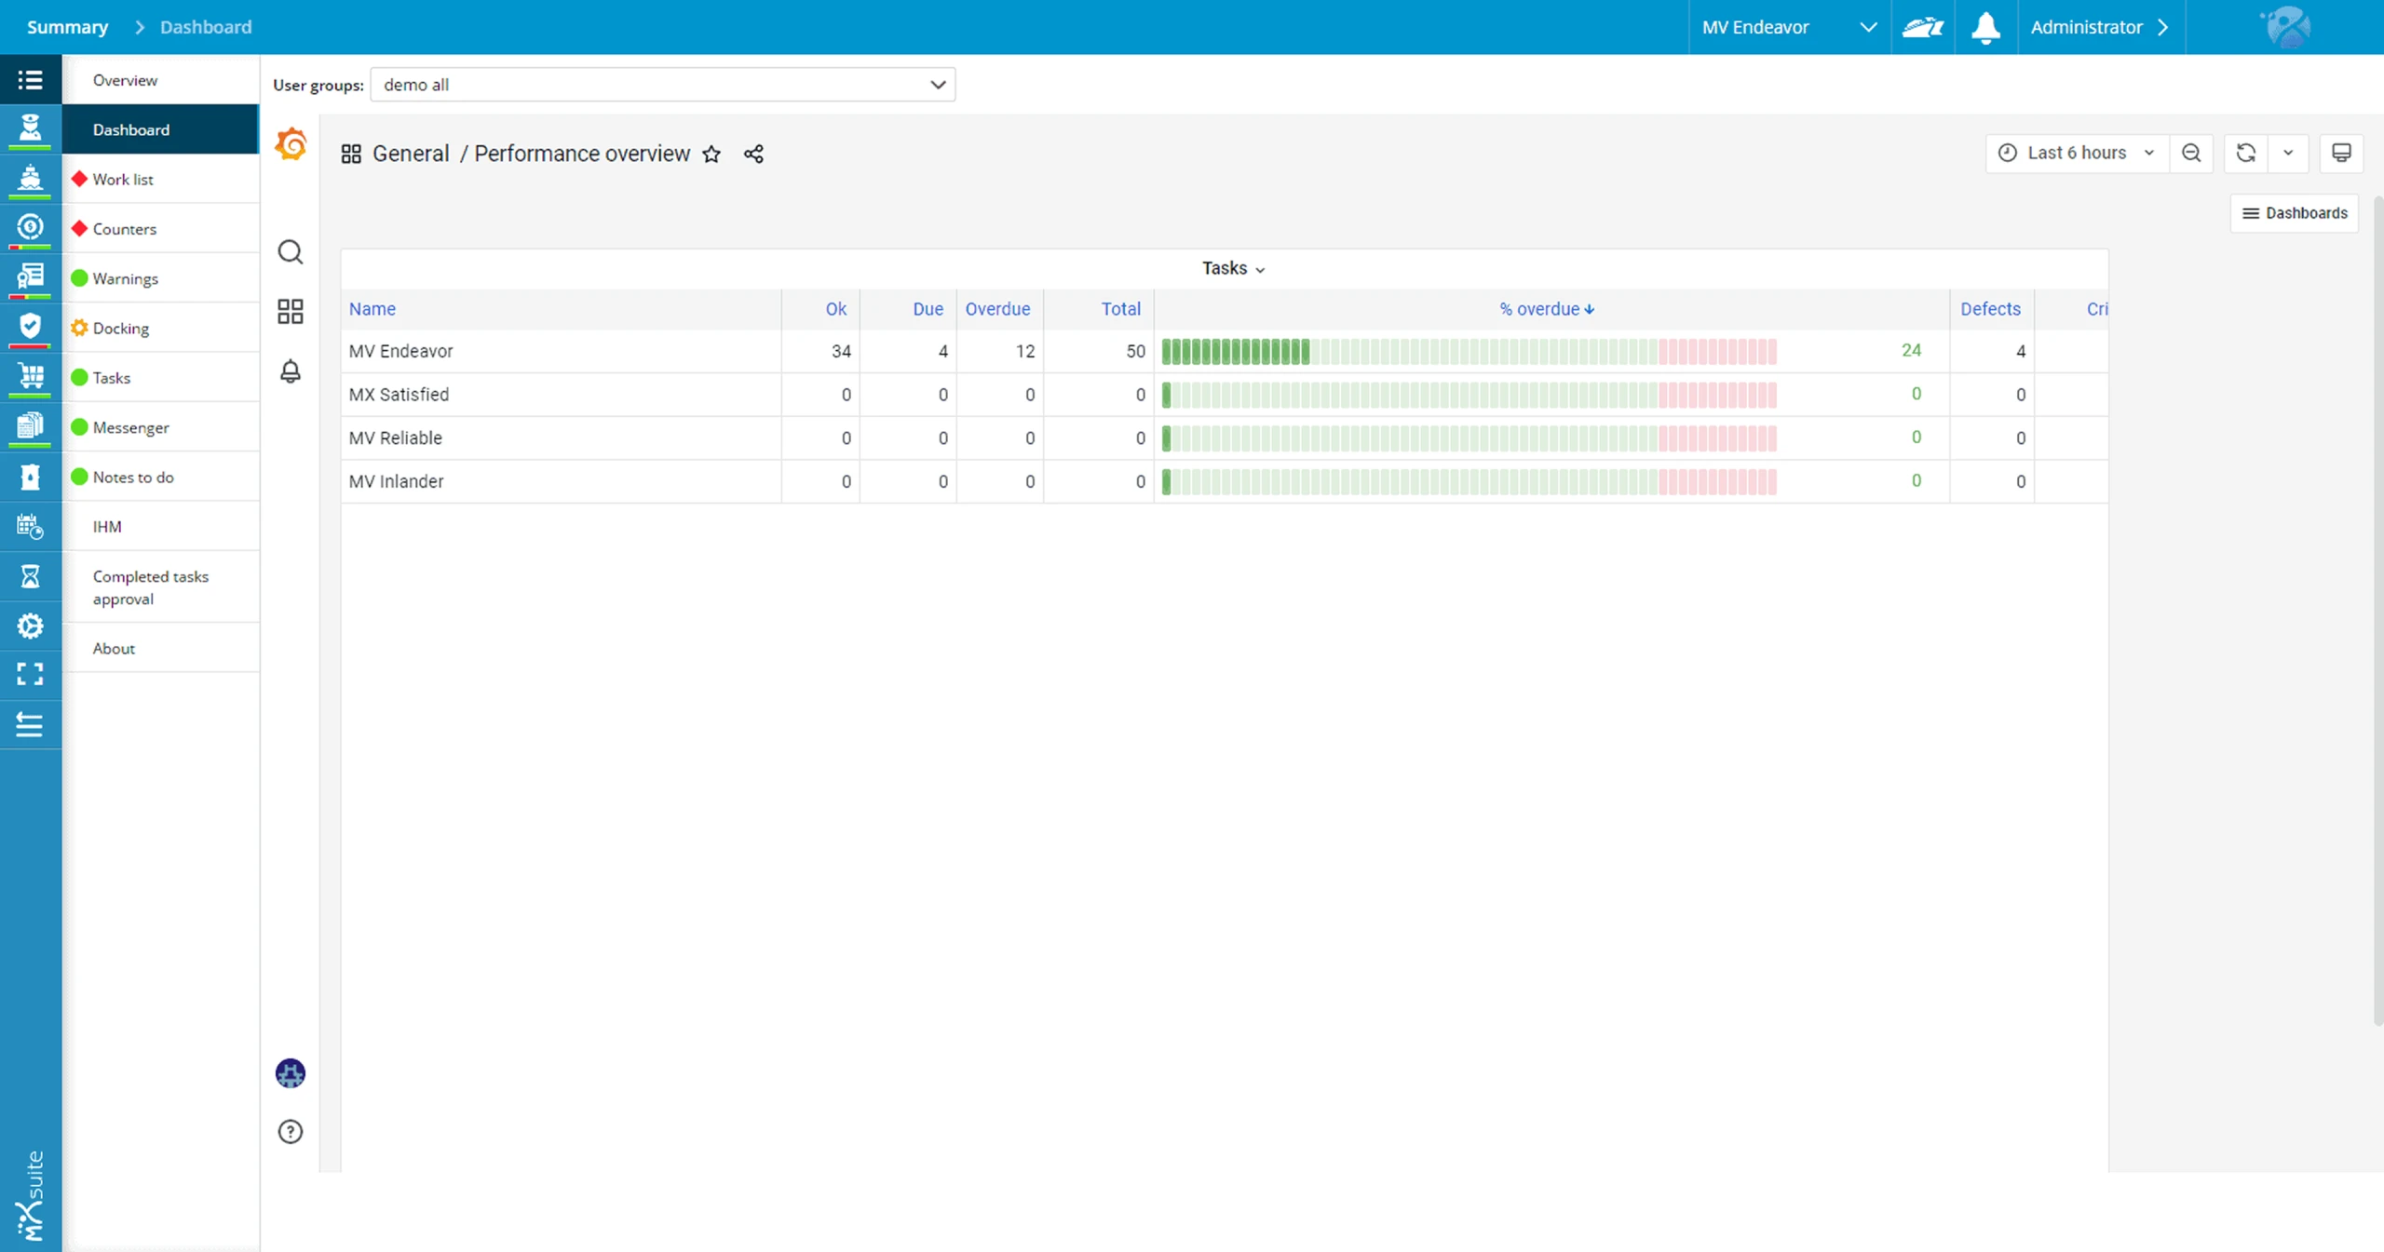
Task: Click the search magnifier in Grafana panel
Action: pos(291,252)
